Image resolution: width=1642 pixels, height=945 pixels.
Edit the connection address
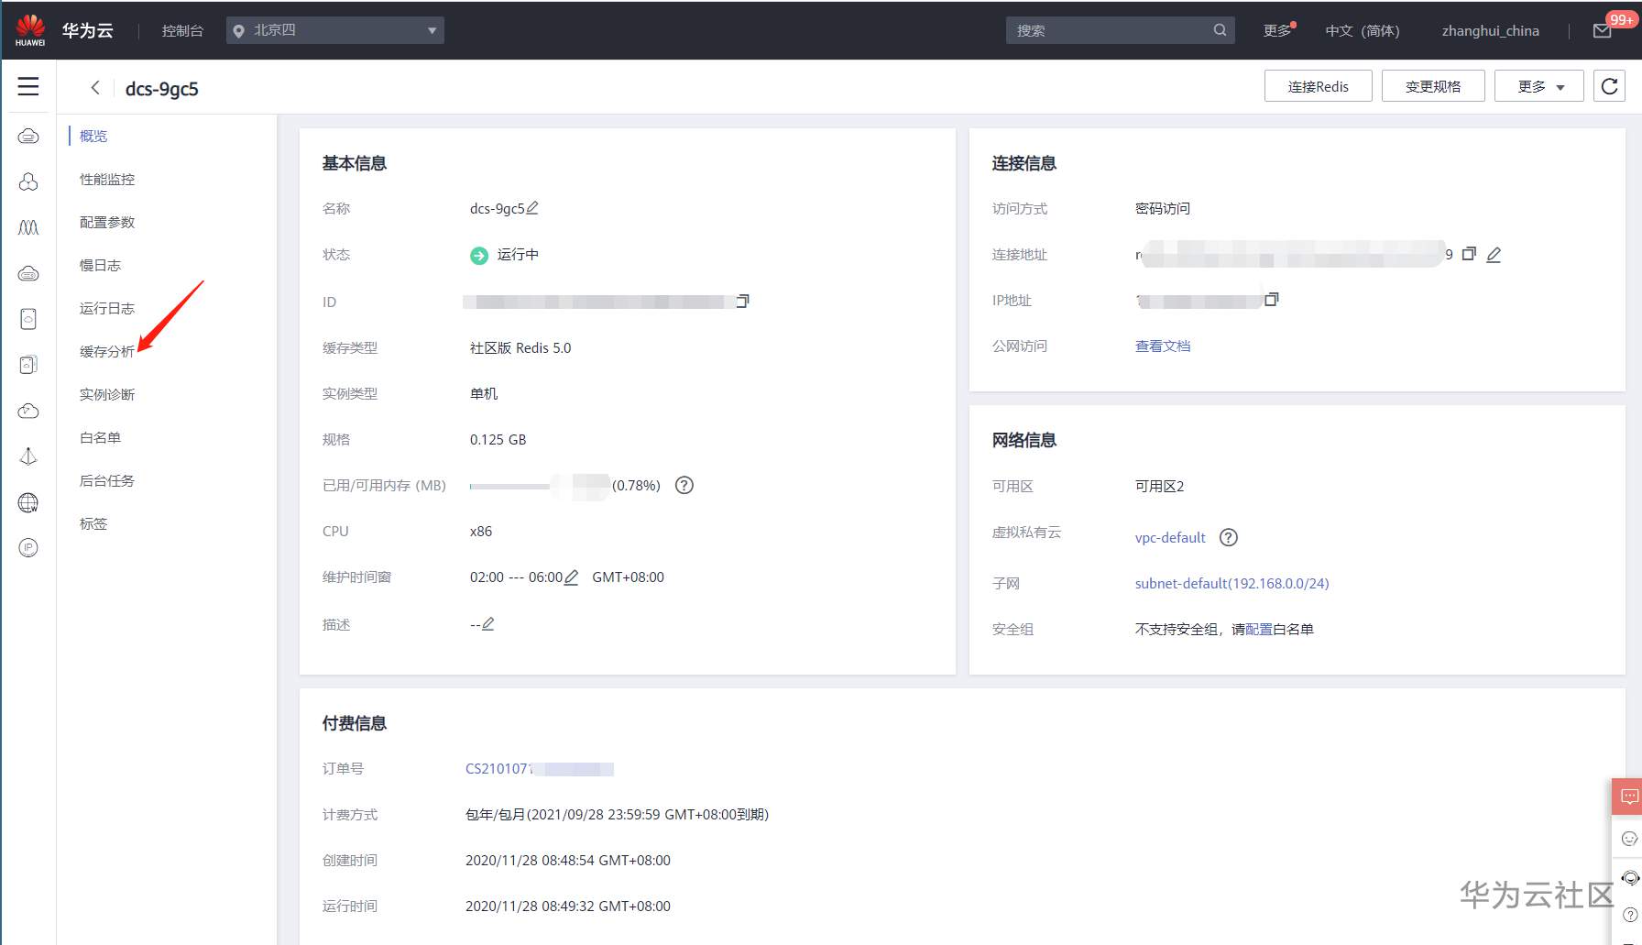click(1494, 255)
